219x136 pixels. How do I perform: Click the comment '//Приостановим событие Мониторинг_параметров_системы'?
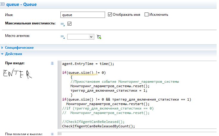125,82
